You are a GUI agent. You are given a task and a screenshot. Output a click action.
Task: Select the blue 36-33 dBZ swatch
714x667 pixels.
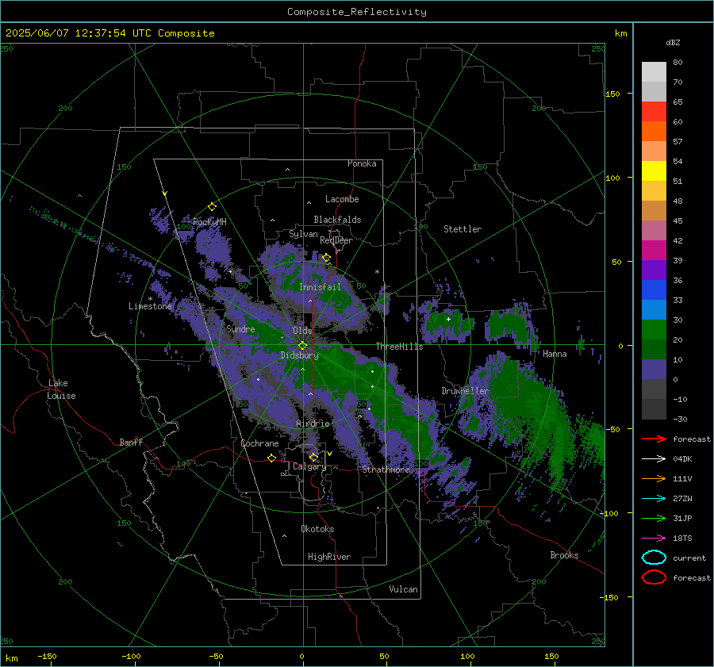point(654,290)
